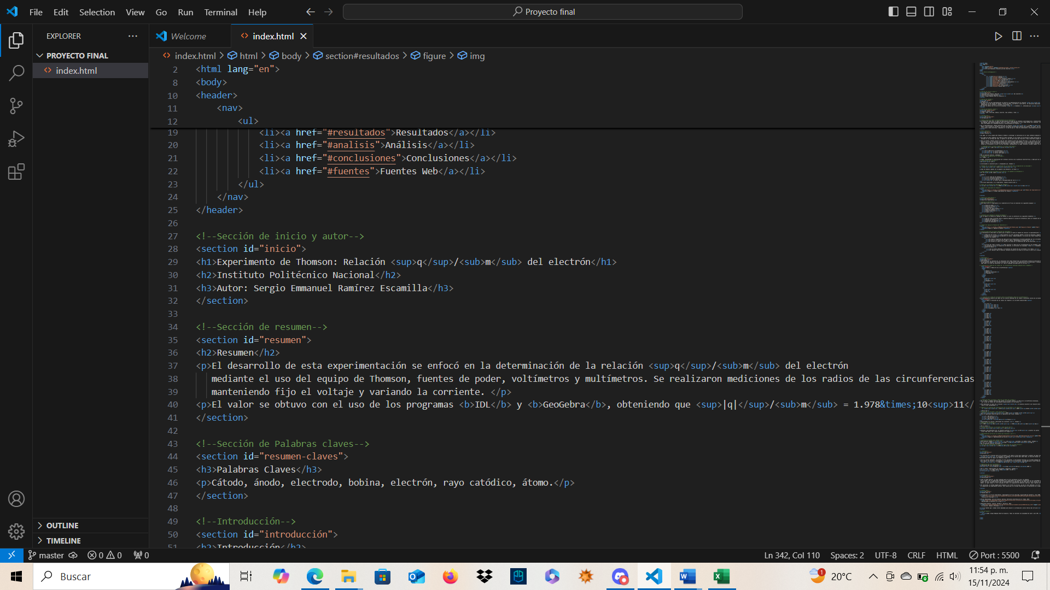Open the Search panel in activity bar

tap(16, 73)
